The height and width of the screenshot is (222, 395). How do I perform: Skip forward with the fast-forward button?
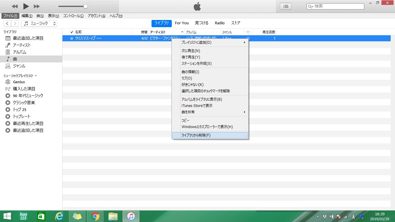pos(37,6)
